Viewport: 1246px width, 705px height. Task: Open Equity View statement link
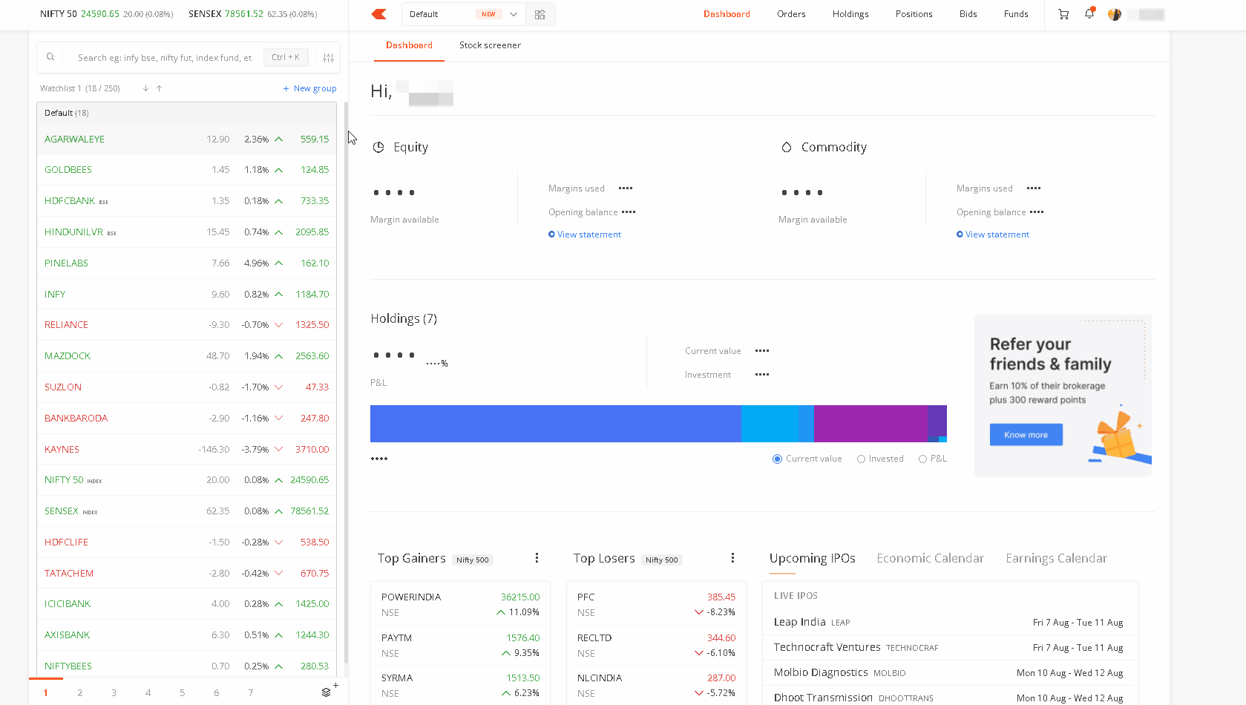coord(585,235)
